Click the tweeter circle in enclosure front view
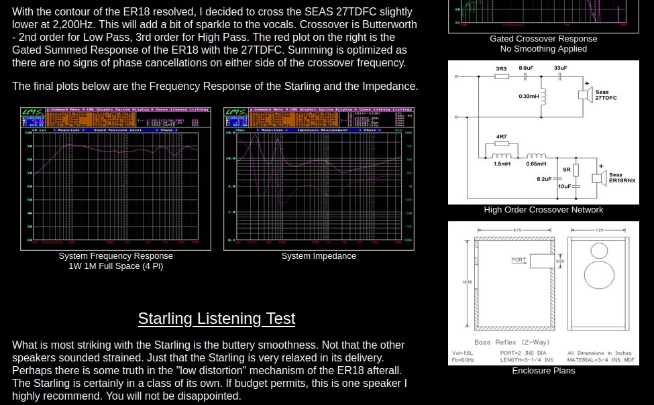654x405 pixels. (x=599, y=251)
